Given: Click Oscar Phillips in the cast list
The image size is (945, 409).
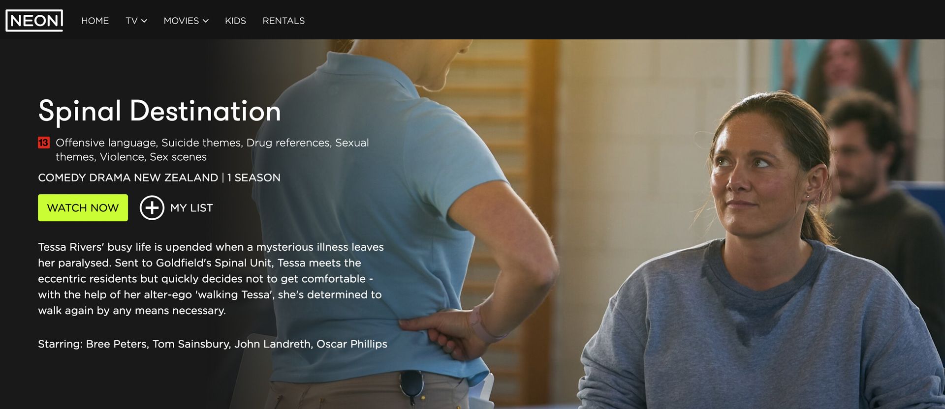Looking at the screenshot, I should [352, 344].
